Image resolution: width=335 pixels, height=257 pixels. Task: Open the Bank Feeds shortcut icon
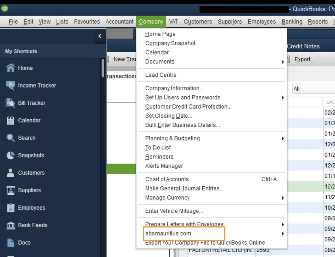tap(32, 225)
